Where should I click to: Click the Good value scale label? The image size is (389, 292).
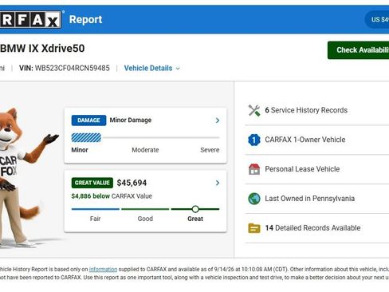point(145,219)
